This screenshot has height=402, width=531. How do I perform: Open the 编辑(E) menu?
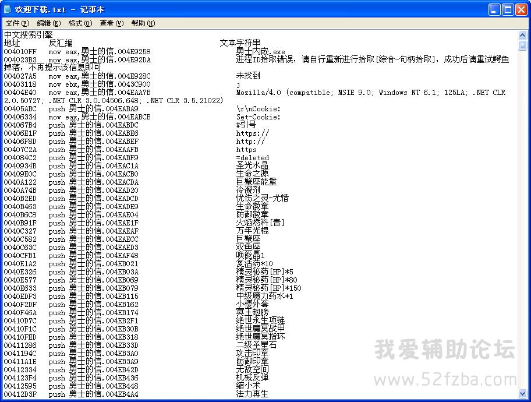49,23
